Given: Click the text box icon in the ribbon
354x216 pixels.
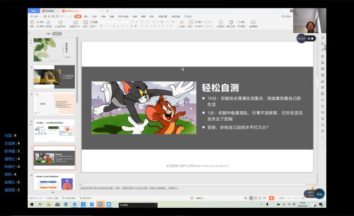Looking at the screenshot, I should (x=182, y=22).
